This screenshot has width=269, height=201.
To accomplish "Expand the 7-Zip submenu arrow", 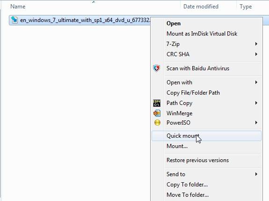I will tap(256, 44).
